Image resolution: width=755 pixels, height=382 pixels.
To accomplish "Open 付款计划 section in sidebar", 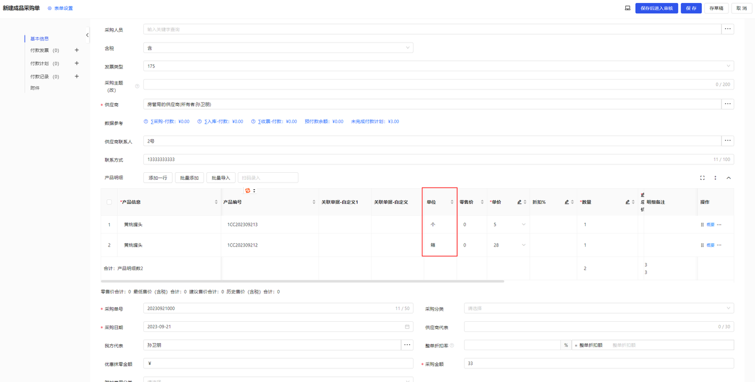I will pyautogui.click(x=45, y=64).
